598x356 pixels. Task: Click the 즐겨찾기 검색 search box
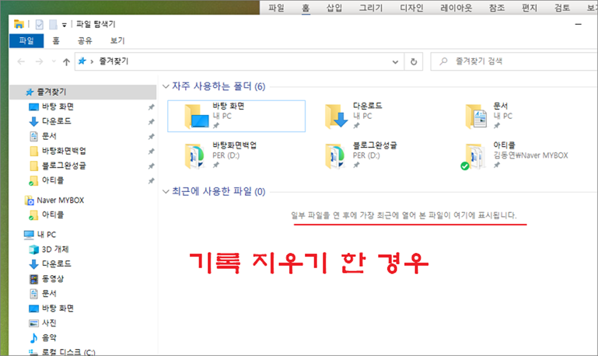coord(514,61)
